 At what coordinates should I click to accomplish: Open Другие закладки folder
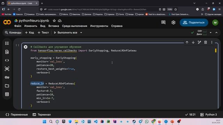(213, 14)
